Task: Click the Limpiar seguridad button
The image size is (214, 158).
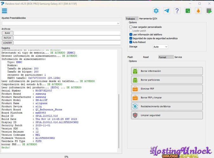Action: [x=167, y=115]
